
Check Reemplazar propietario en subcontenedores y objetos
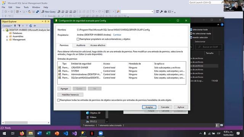click(x=78, y=39)
